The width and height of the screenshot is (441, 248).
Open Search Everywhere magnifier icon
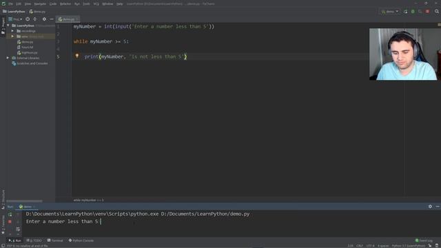click(437, 12)
